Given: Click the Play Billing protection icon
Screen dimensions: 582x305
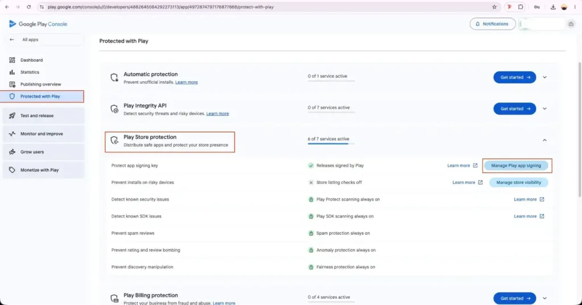Looking at the screenshot, I should [x=114, y=298].
